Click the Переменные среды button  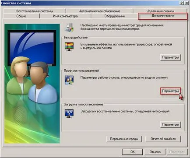(x=124, y=139)
